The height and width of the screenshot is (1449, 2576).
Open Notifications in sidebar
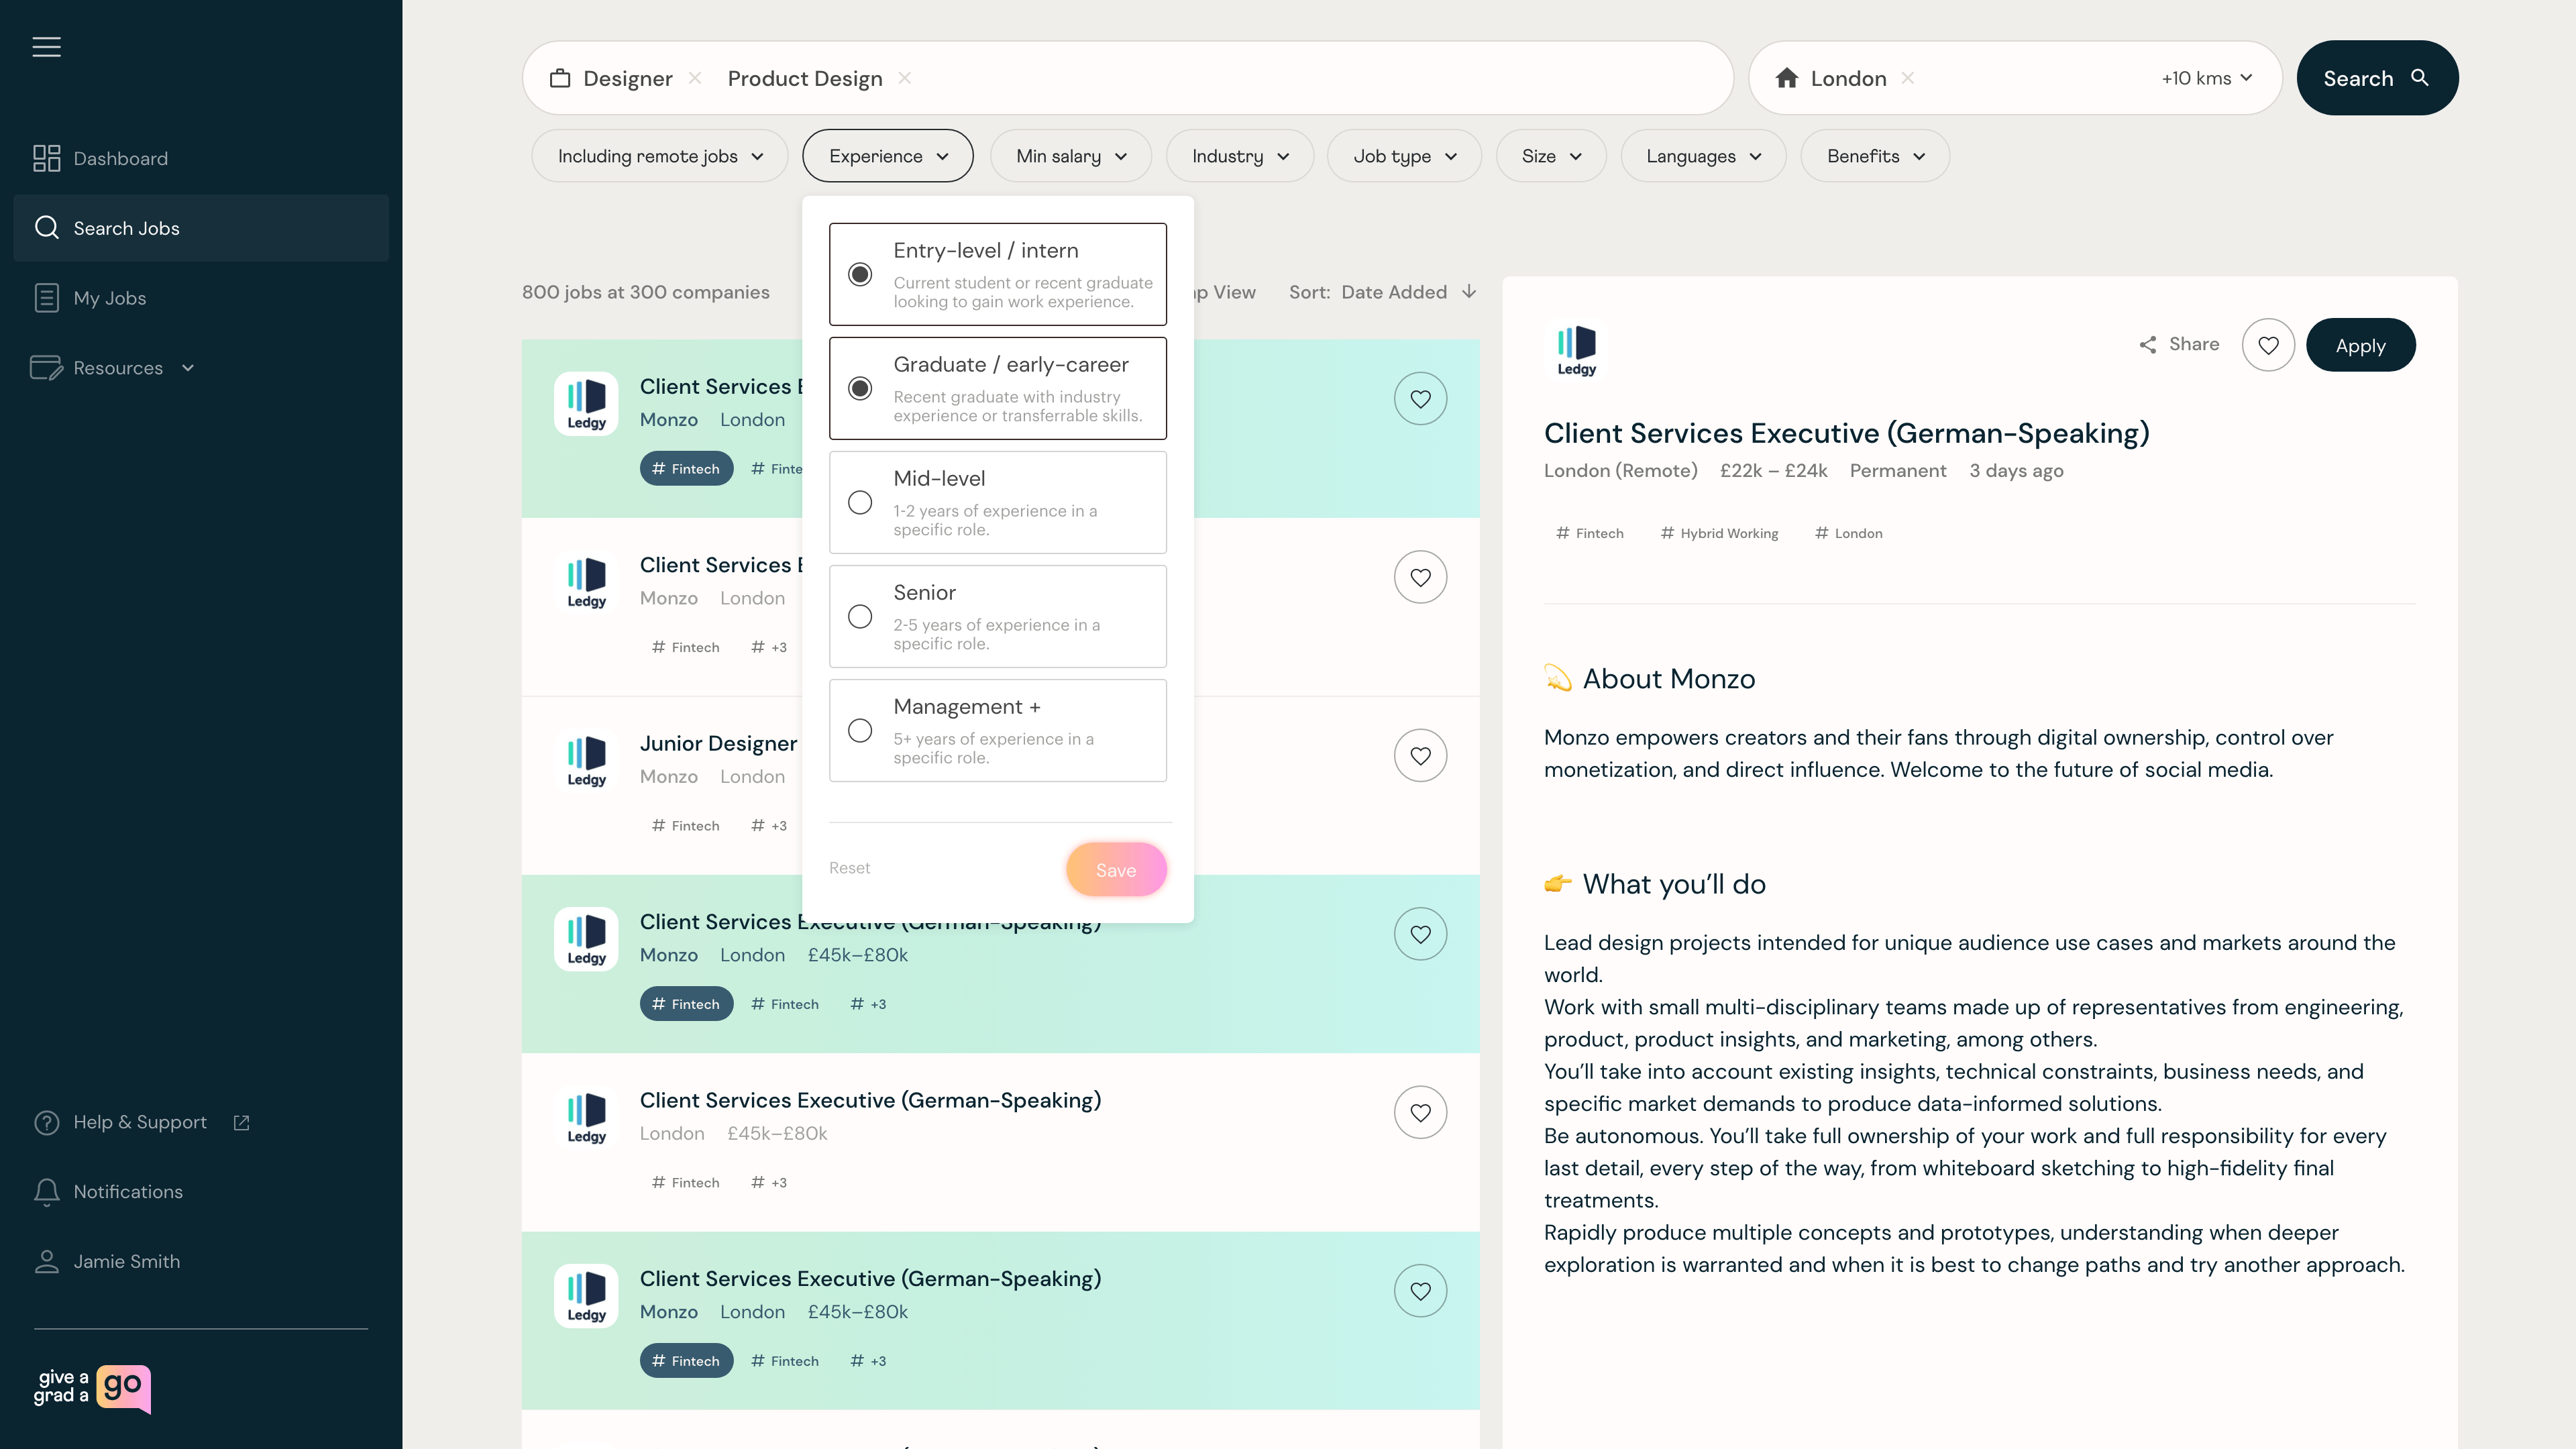click(x=201, y=1192)
